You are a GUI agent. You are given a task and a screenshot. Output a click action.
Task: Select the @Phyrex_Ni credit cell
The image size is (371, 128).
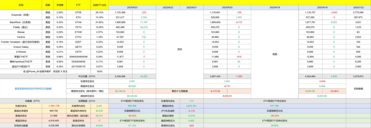45,72
